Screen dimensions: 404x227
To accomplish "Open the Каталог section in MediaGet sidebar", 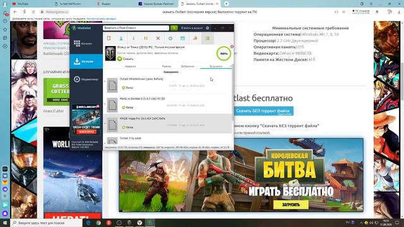I will [86, 44].
